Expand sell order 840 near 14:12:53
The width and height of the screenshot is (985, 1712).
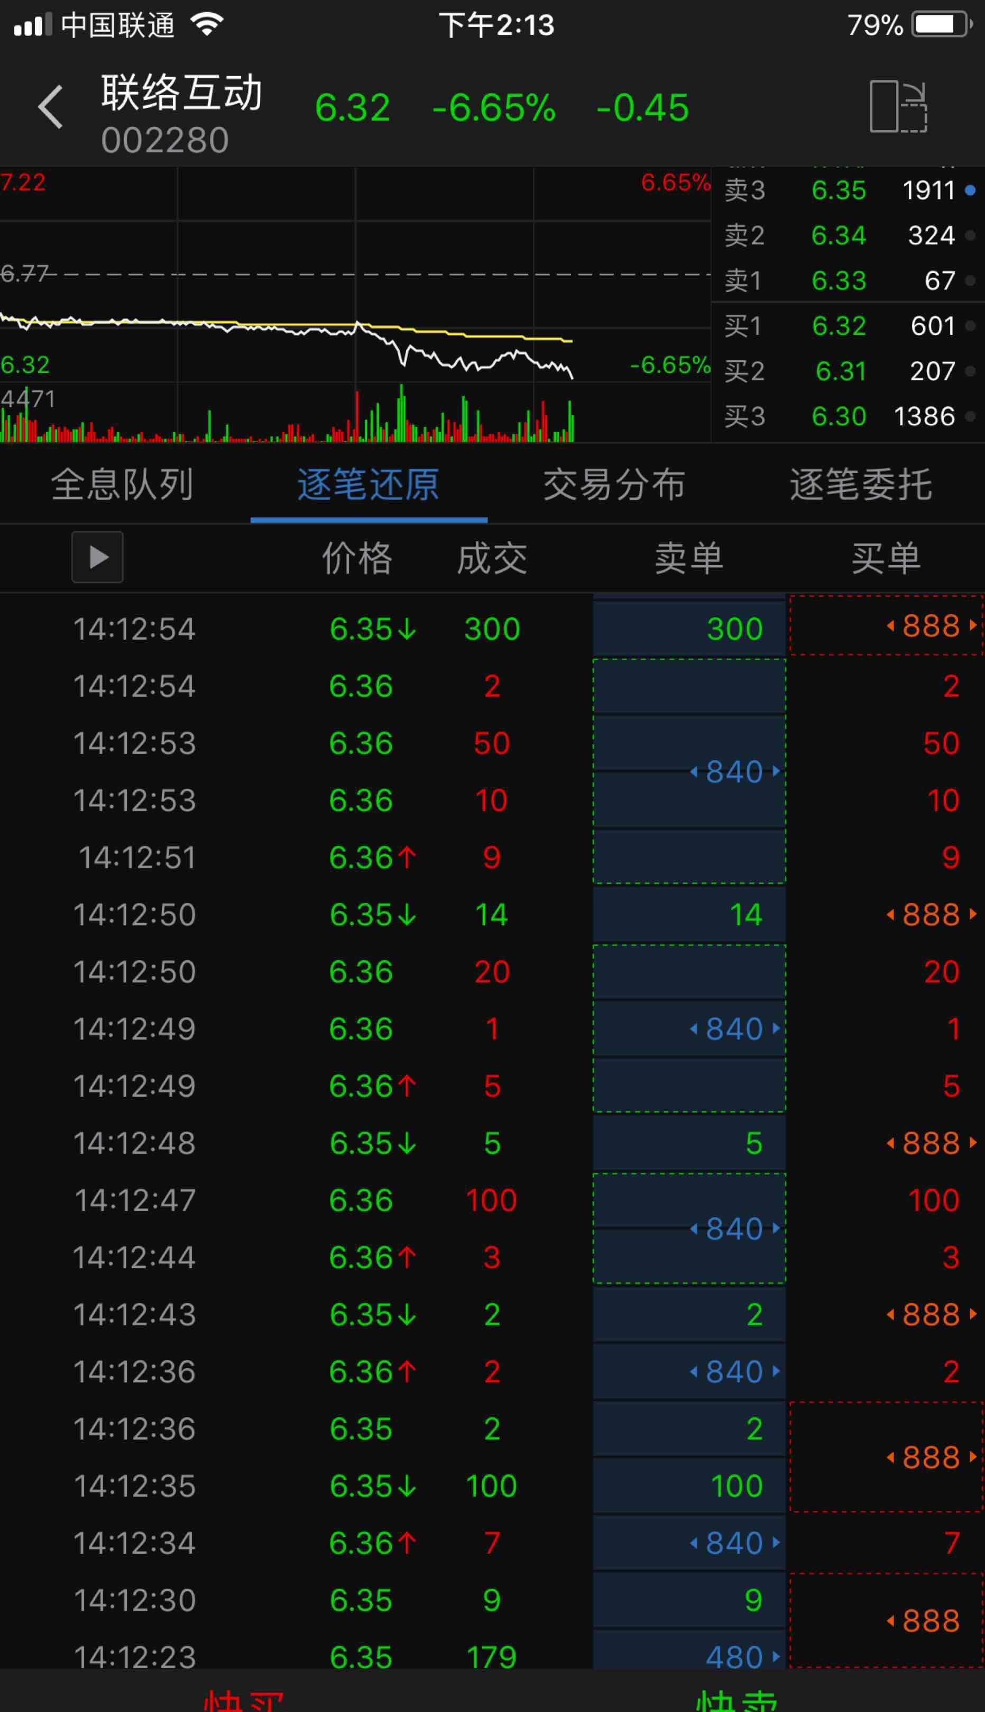tap(735, 772)
